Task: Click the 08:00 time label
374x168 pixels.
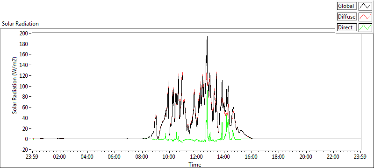Action: tap(142, 157)
